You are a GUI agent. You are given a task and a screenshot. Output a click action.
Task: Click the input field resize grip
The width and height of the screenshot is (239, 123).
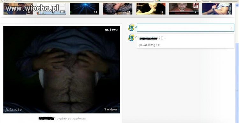(231, 28)
